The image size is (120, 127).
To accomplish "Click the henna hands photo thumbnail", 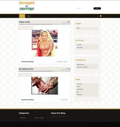I will 45,86.
